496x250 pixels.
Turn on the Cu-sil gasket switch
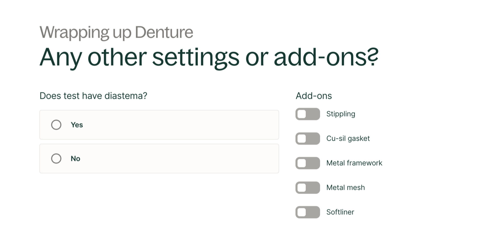point(308,139)
